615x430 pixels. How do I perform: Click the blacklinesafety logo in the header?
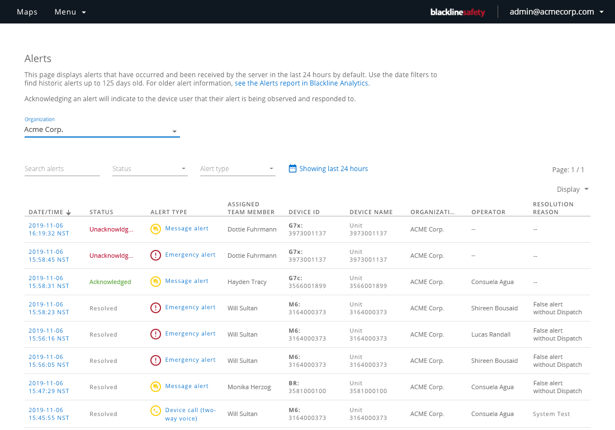(x=458, y=12)
